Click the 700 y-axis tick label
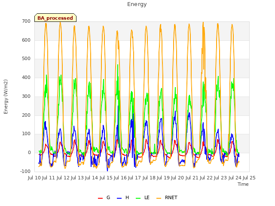This screenshot has width=275, height=206. click(x=26, y=21)
